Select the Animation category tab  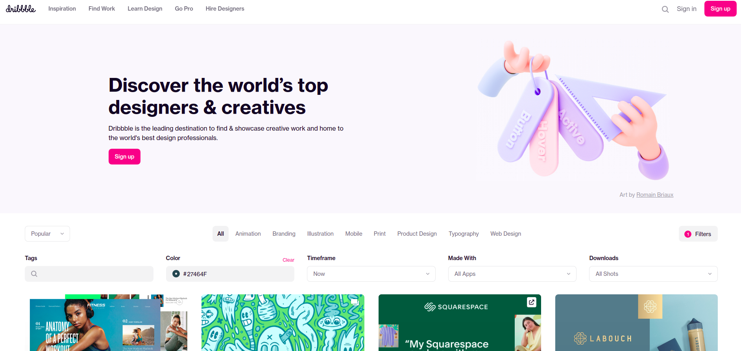[248, 234]
